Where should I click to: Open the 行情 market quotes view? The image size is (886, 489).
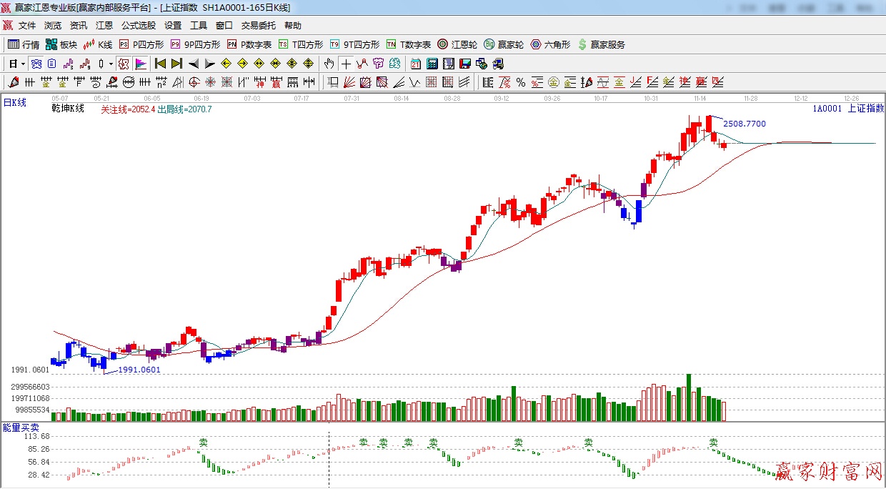pos(24,44)
